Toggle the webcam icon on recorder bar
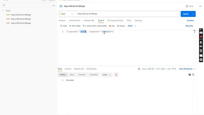The height and width of the screenshot is (115, 204). (x=201, y=50)
